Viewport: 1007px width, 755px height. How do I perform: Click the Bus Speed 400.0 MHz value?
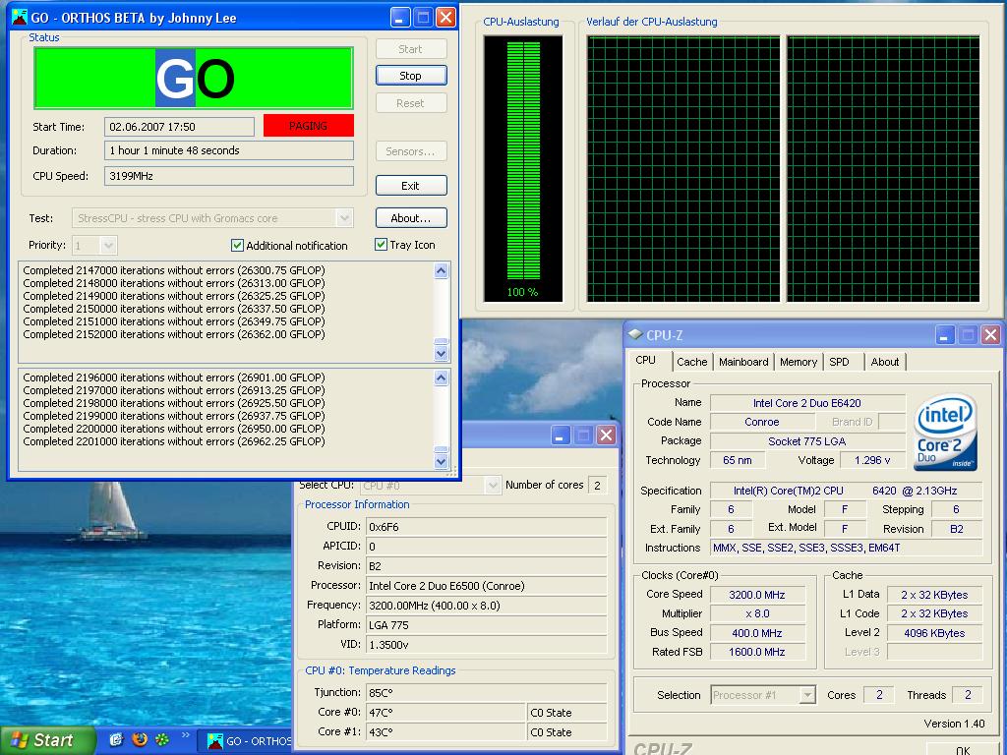(x=757, y=633)
